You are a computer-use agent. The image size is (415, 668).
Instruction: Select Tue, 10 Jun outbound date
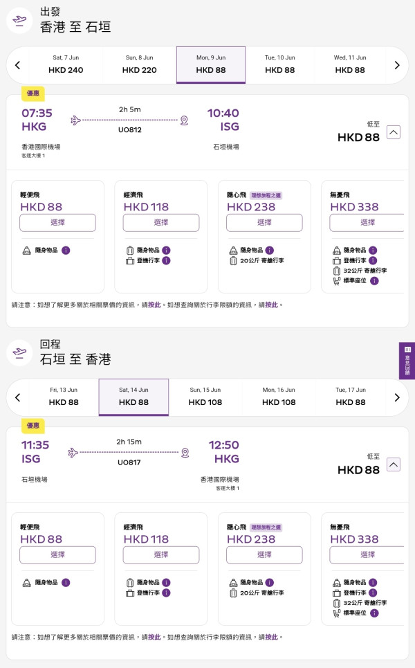click(x=279, y=65)
